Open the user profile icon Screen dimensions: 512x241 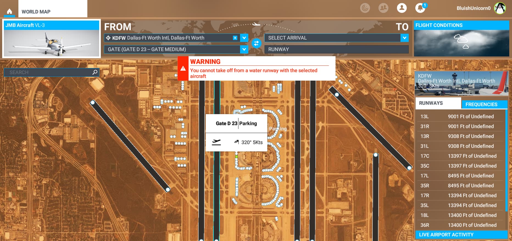point(402,8)
